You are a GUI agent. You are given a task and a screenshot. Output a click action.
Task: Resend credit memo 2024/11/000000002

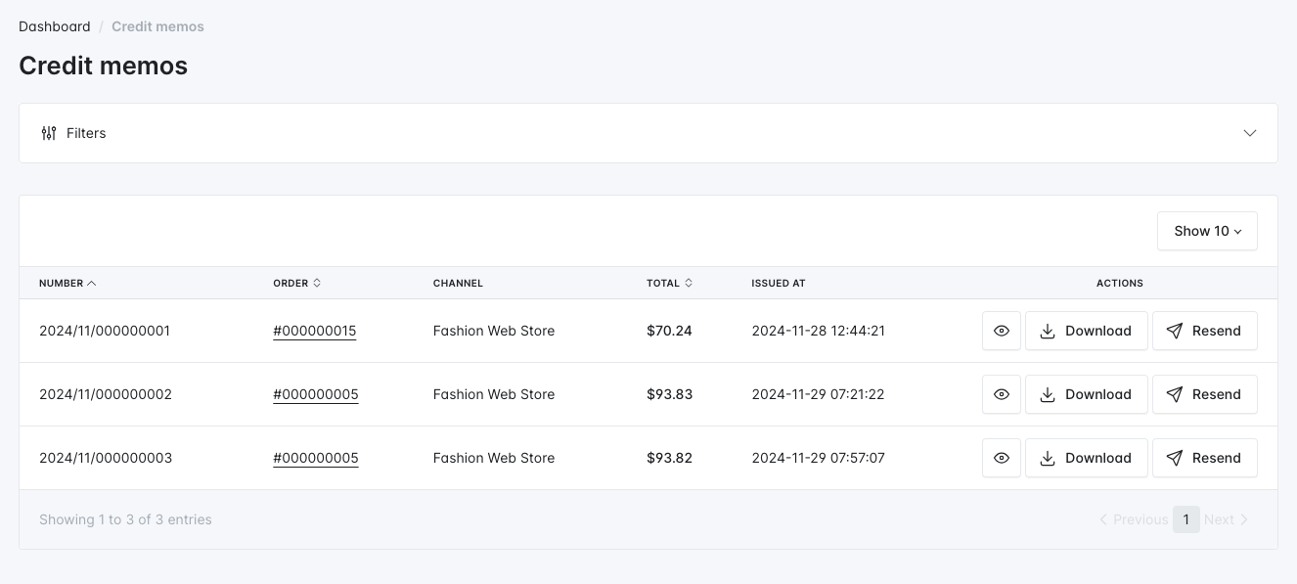[x=1204, y=394]
